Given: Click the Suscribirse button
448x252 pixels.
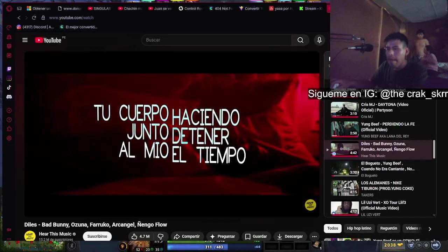Looking at the screenshot, I should [97, 236].
